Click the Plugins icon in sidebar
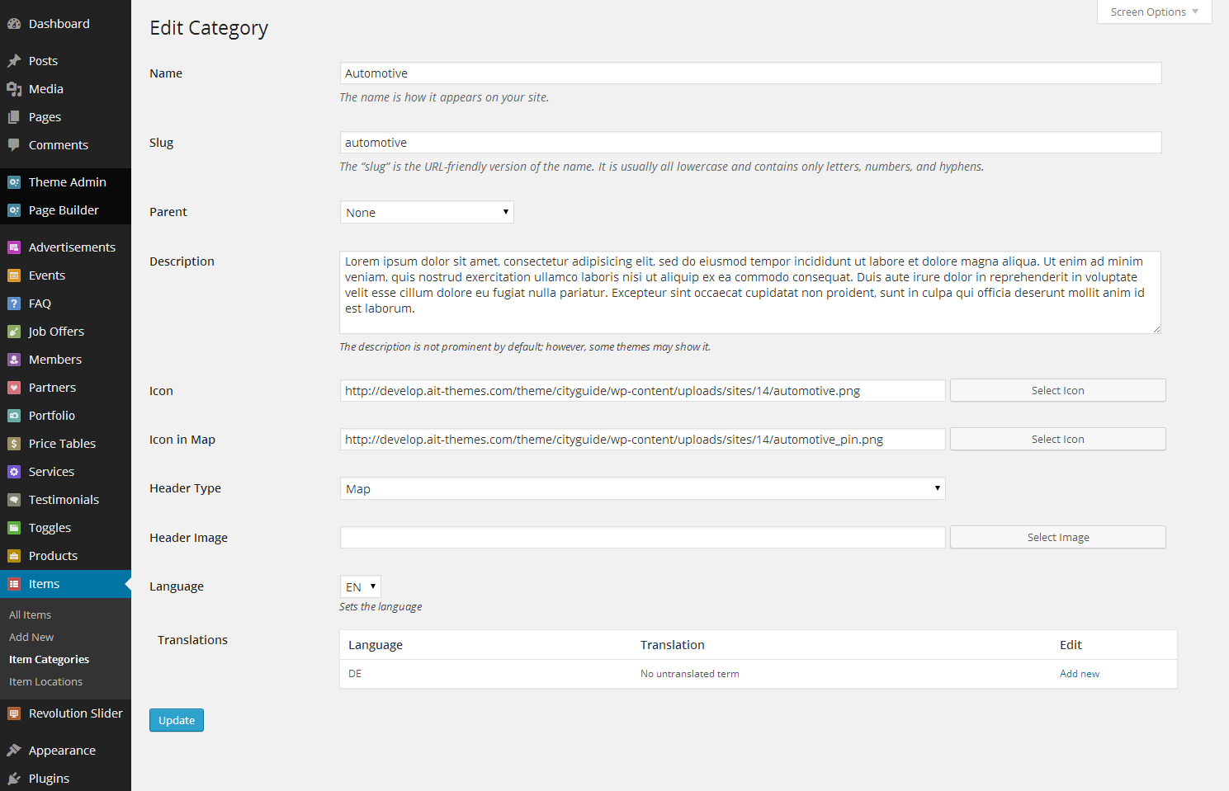Screen dimensions: 1229x791 pyautogui.click(x=14, y=779)
